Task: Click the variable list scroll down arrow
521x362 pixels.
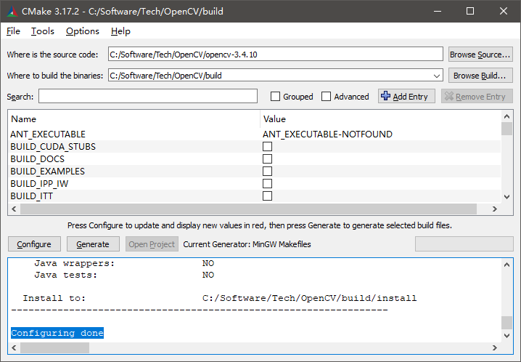Action: pyautogui.click(x=506, y=197)
